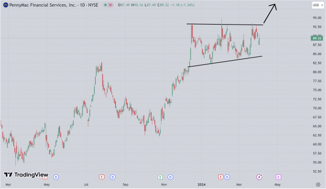Click the Sep label on time axis
The width and height of the screenshot is (326, 189).
[x=125, y=184]
